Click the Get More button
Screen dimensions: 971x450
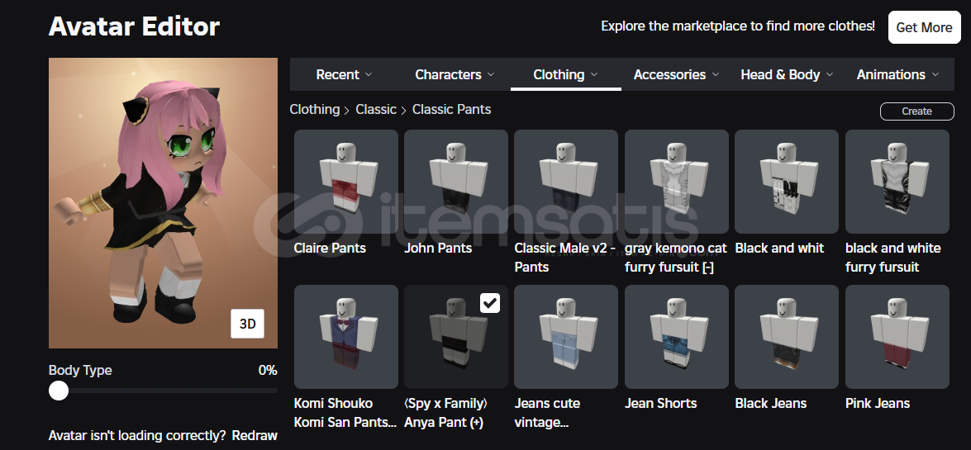coord(924,27)
